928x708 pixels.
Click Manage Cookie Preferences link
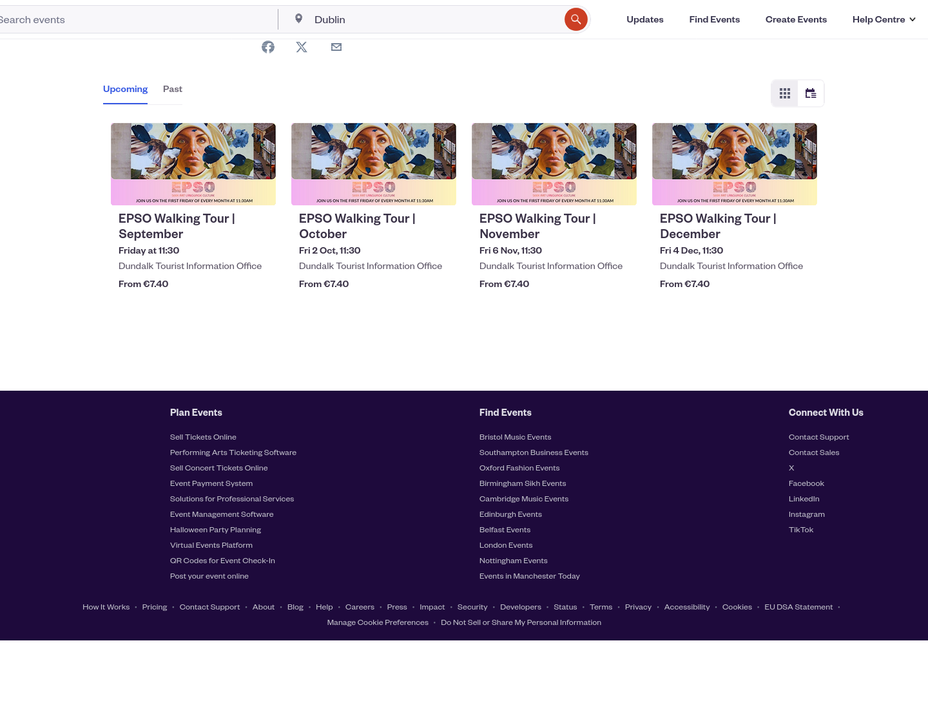(378, 622)
